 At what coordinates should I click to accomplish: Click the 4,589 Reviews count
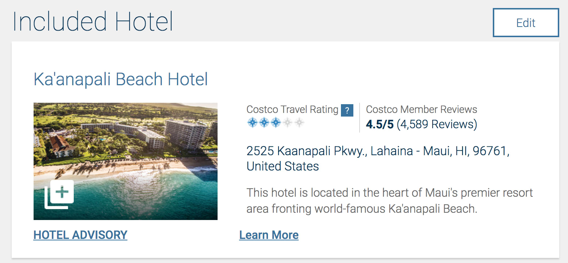[437, 124]
